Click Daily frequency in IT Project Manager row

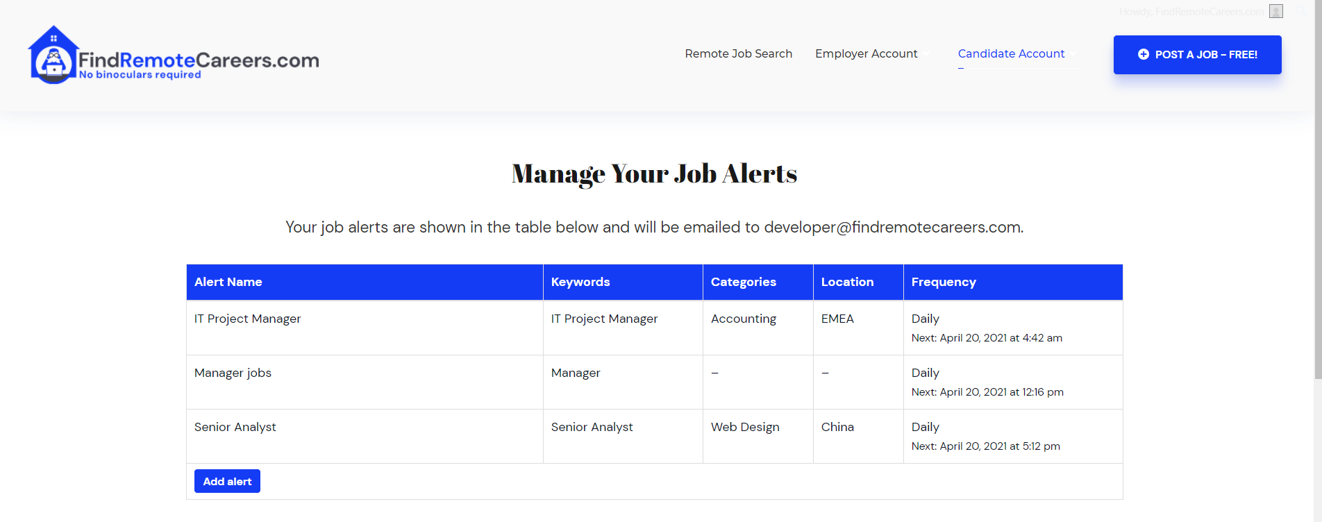pyautogui.click(x=925, y=319)
